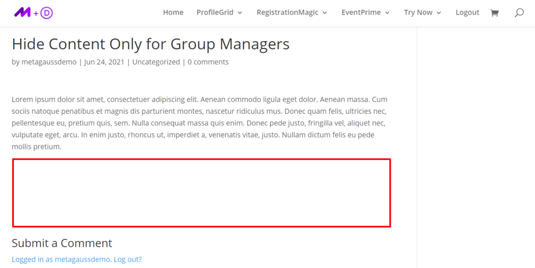Click the 'Logged in as metagaussdemo' link
Viewport: 535px width, 268px height.
[x=61, y=259]
